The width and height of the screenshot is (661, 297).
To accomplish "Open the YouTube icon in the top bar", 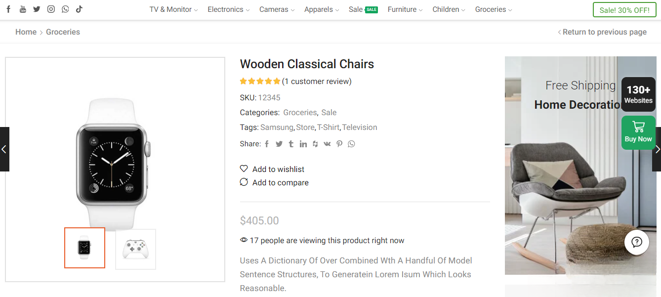I will (x=22, y=9).
